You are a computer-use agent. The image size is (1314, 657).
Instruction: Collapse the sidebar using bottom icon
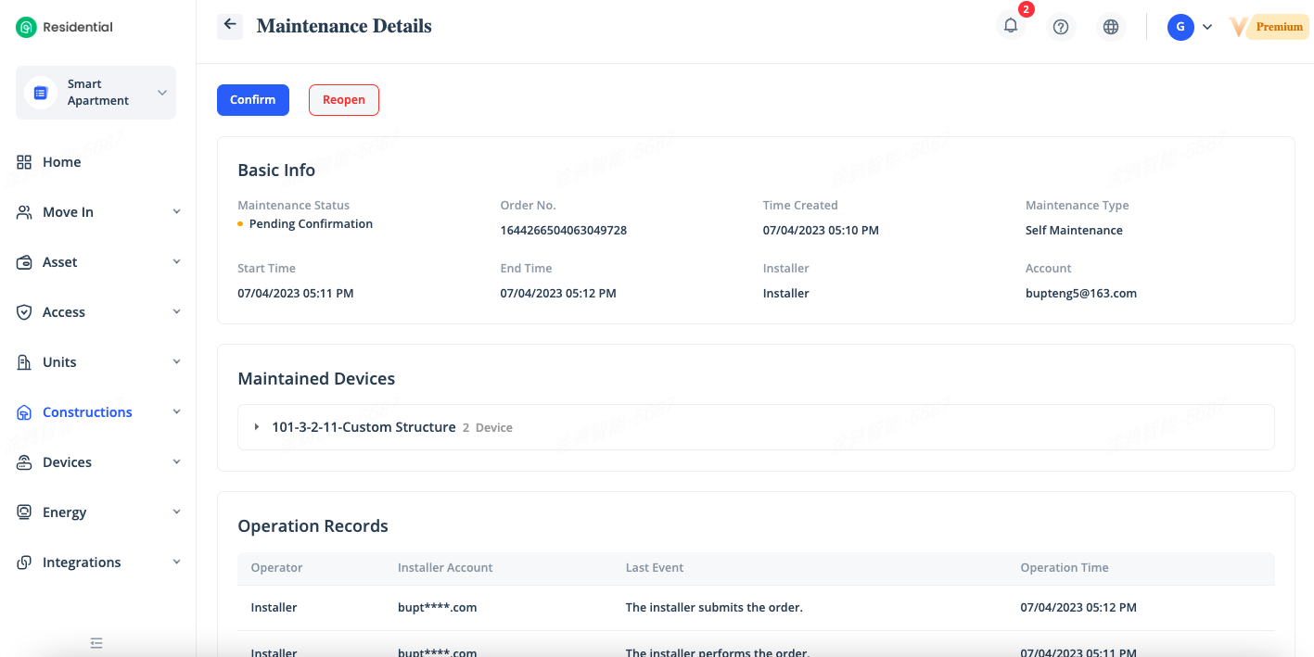tap(96, 643)
